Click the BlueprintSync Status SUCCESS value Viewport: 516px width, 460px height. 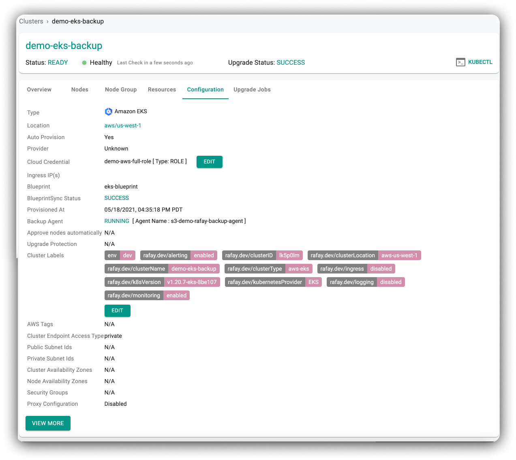click(117, 198)
